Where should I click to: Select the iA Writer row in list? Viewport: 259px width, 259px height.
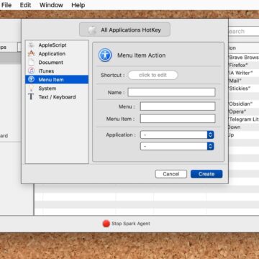click(x=243, y=73)
